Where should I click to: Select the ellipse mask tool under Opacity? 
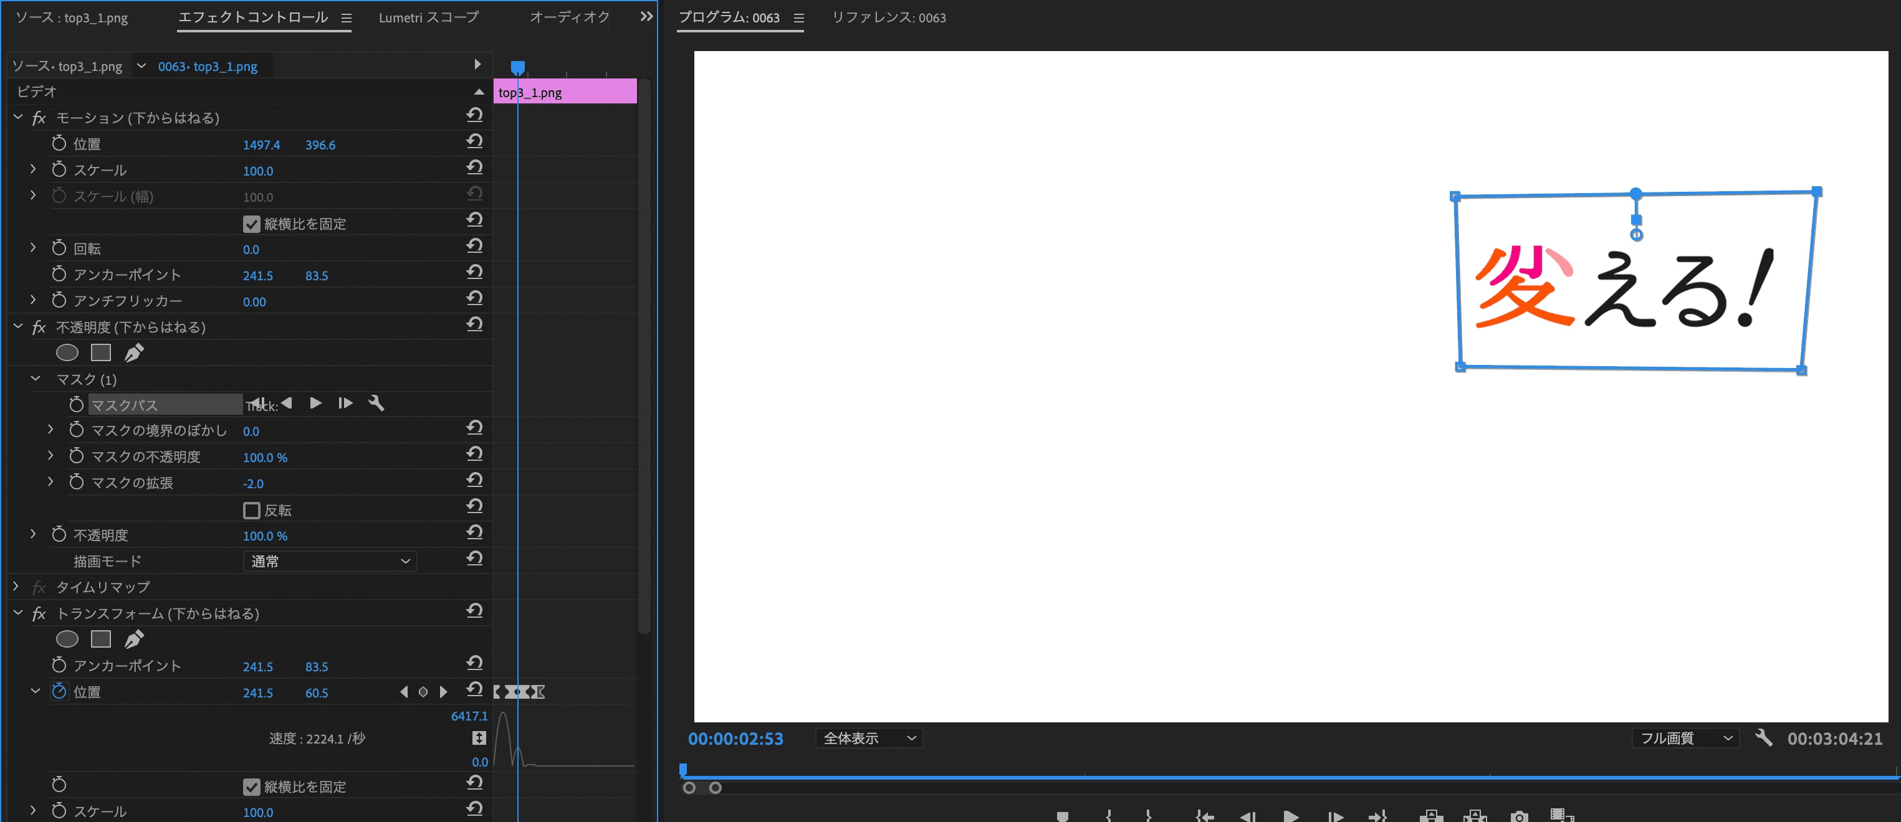click(x=67, y=353)
